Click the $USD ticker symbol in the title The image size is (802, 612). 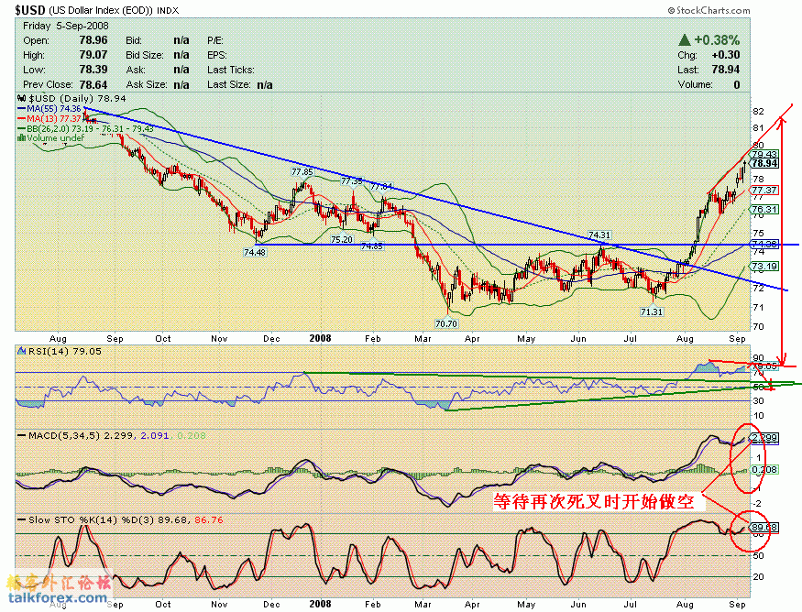[x=30, y=10]
